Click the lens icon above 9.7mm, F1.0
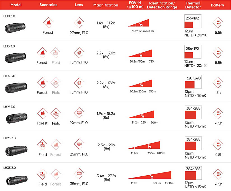Image resolution: width=231 pixels, height=191 pixels. click(79, 23)
